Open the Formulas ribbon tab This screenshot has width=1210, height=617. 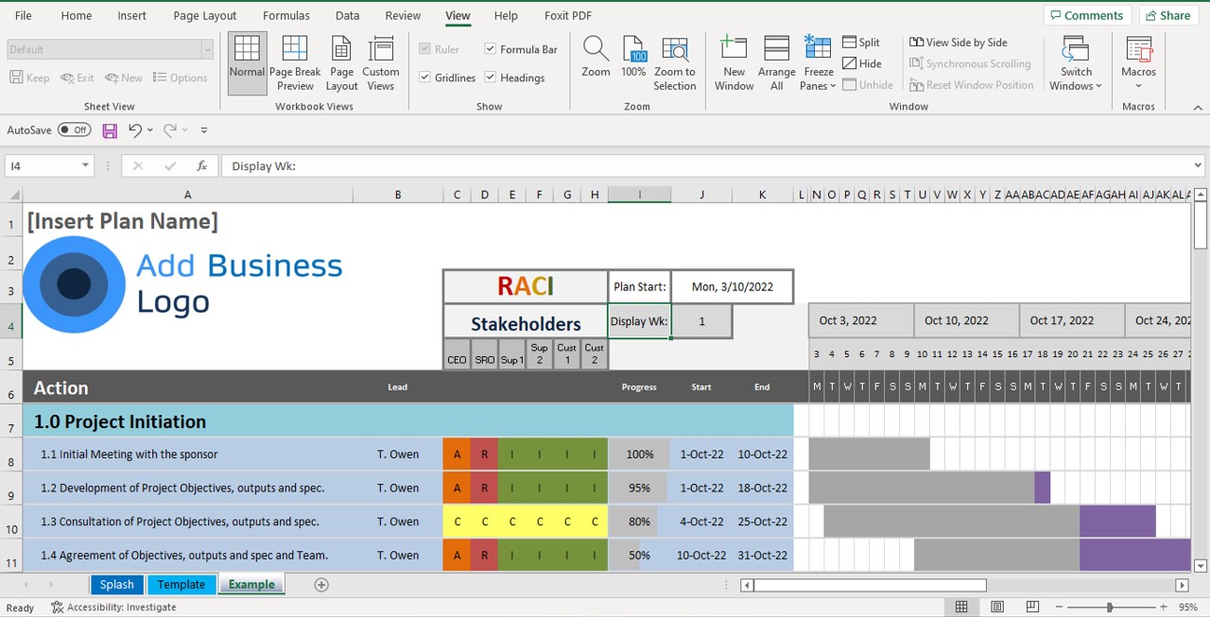(x=286, y=15)
